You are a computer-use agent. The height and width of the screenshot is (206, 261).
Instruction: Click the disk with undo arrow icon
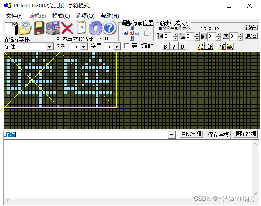coord(53,28)
